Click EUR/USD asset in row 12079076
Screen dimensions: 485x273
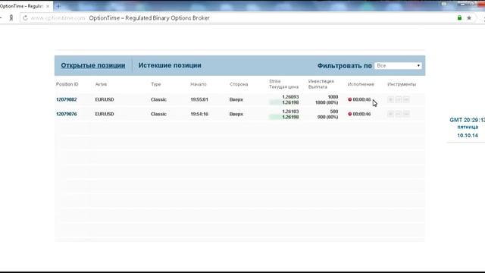pos(105,114)
